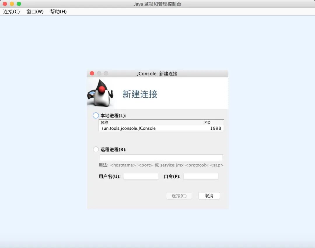The height and width of the screenshot is (248, 315).
Task: Select the 本地进程(L) radio button
Action: (x=96, y=115)
